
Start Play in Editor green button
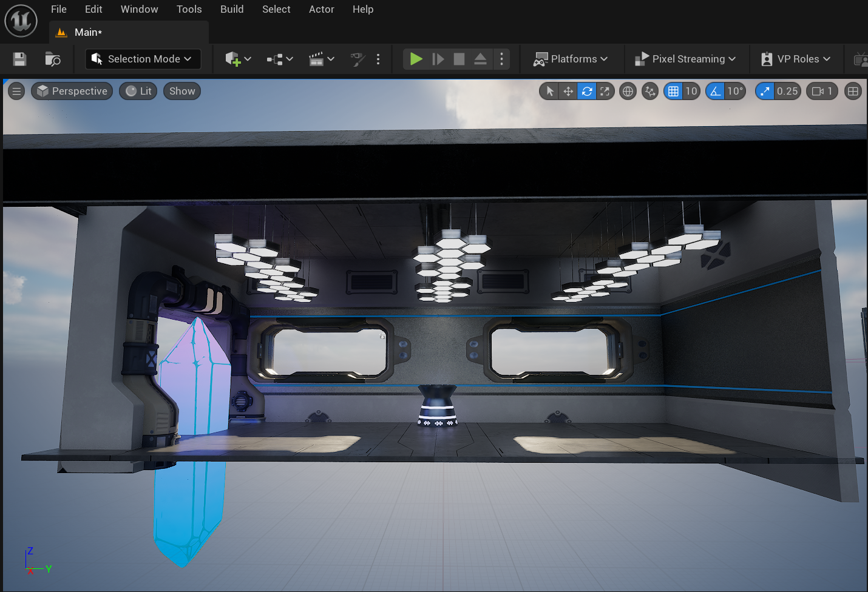point(416,59)
